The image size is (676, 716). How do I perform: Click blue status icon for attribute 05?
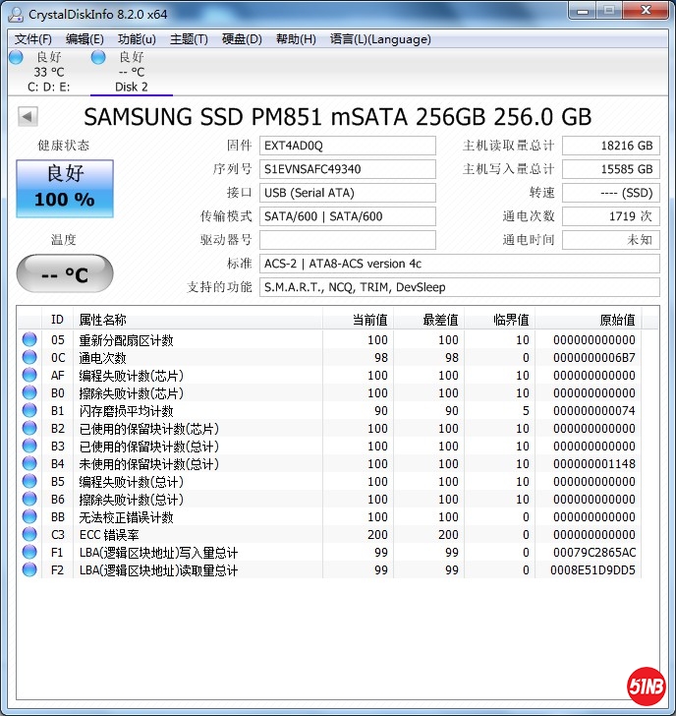(x=29, y=340)
